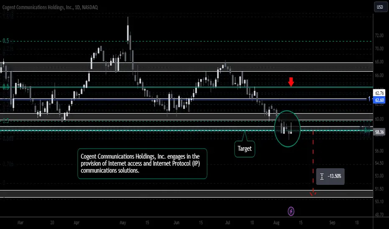The height and width of the screenshot is (229, 389).
Task: Click the 51.50 price axis value
Action: (x=379, y=189)
